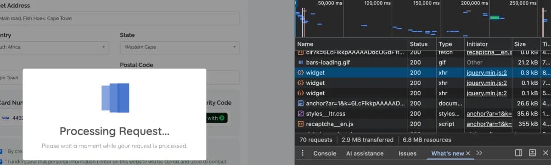Sort requests by the Size column header
The image size is (551, 165).
(526, 44)
